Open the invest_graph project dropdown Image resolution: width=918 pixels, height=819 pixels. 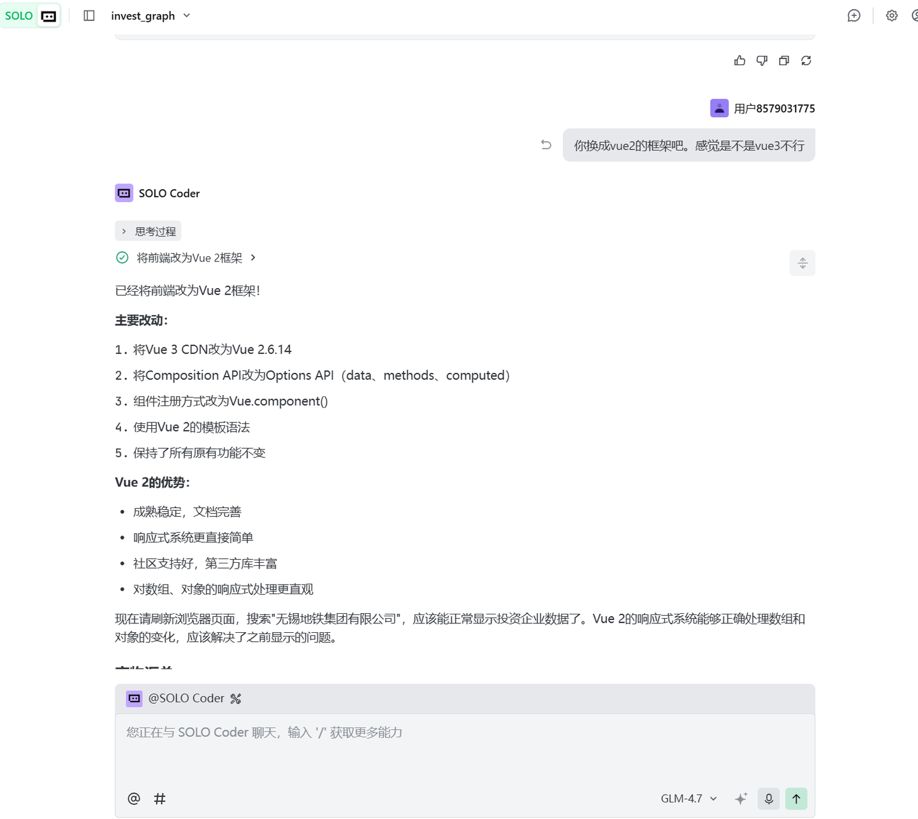pos(150,15)
